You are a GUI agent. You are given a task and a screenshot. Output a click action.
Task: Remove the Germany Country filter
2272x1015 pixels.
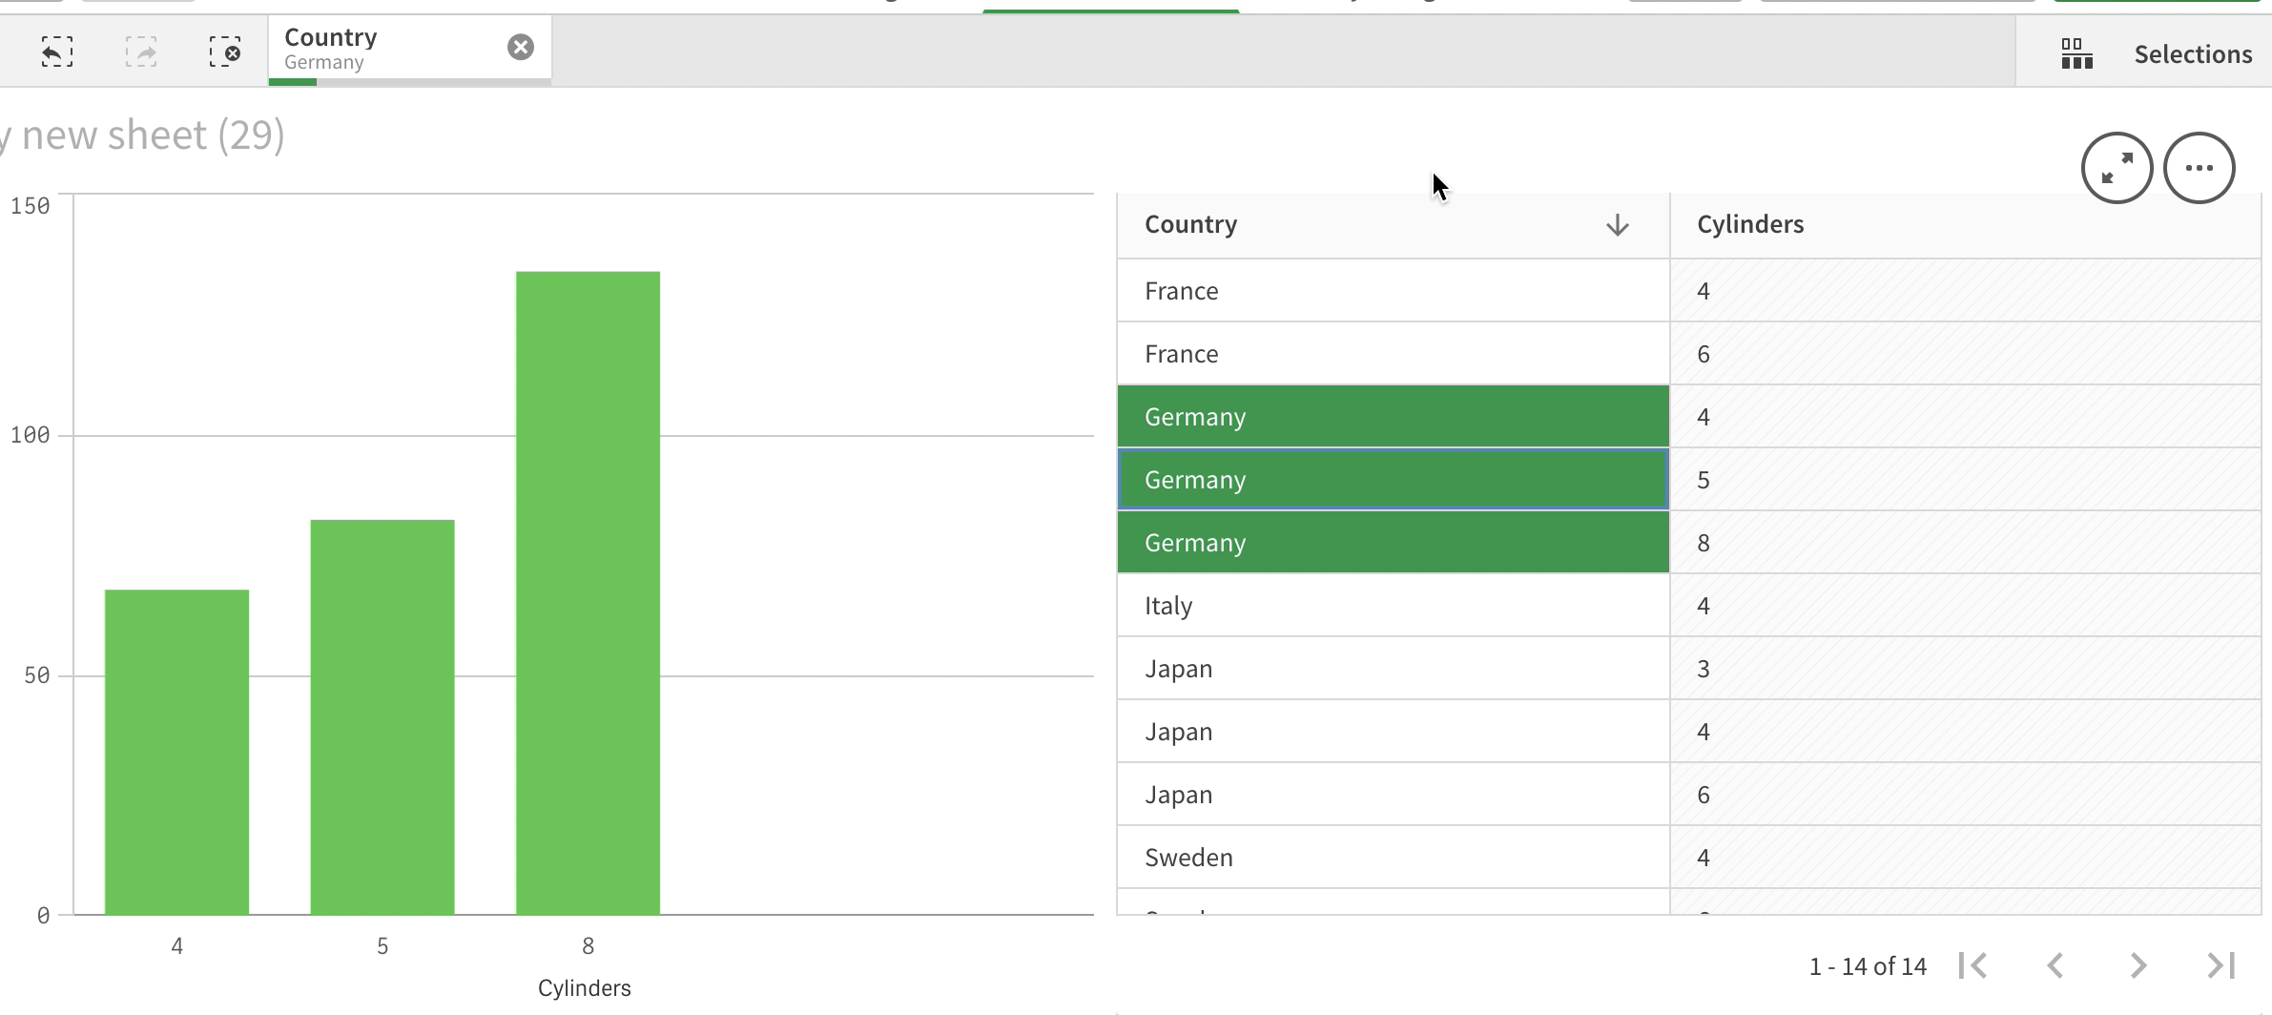pyautogui.click(x=521, y=47)
